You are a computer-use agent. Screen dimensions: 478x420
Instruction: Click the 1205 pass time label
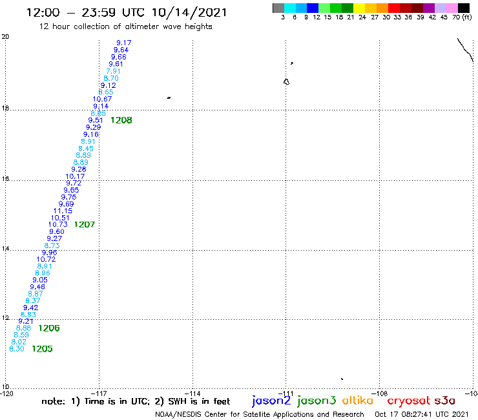click(42, 349)
